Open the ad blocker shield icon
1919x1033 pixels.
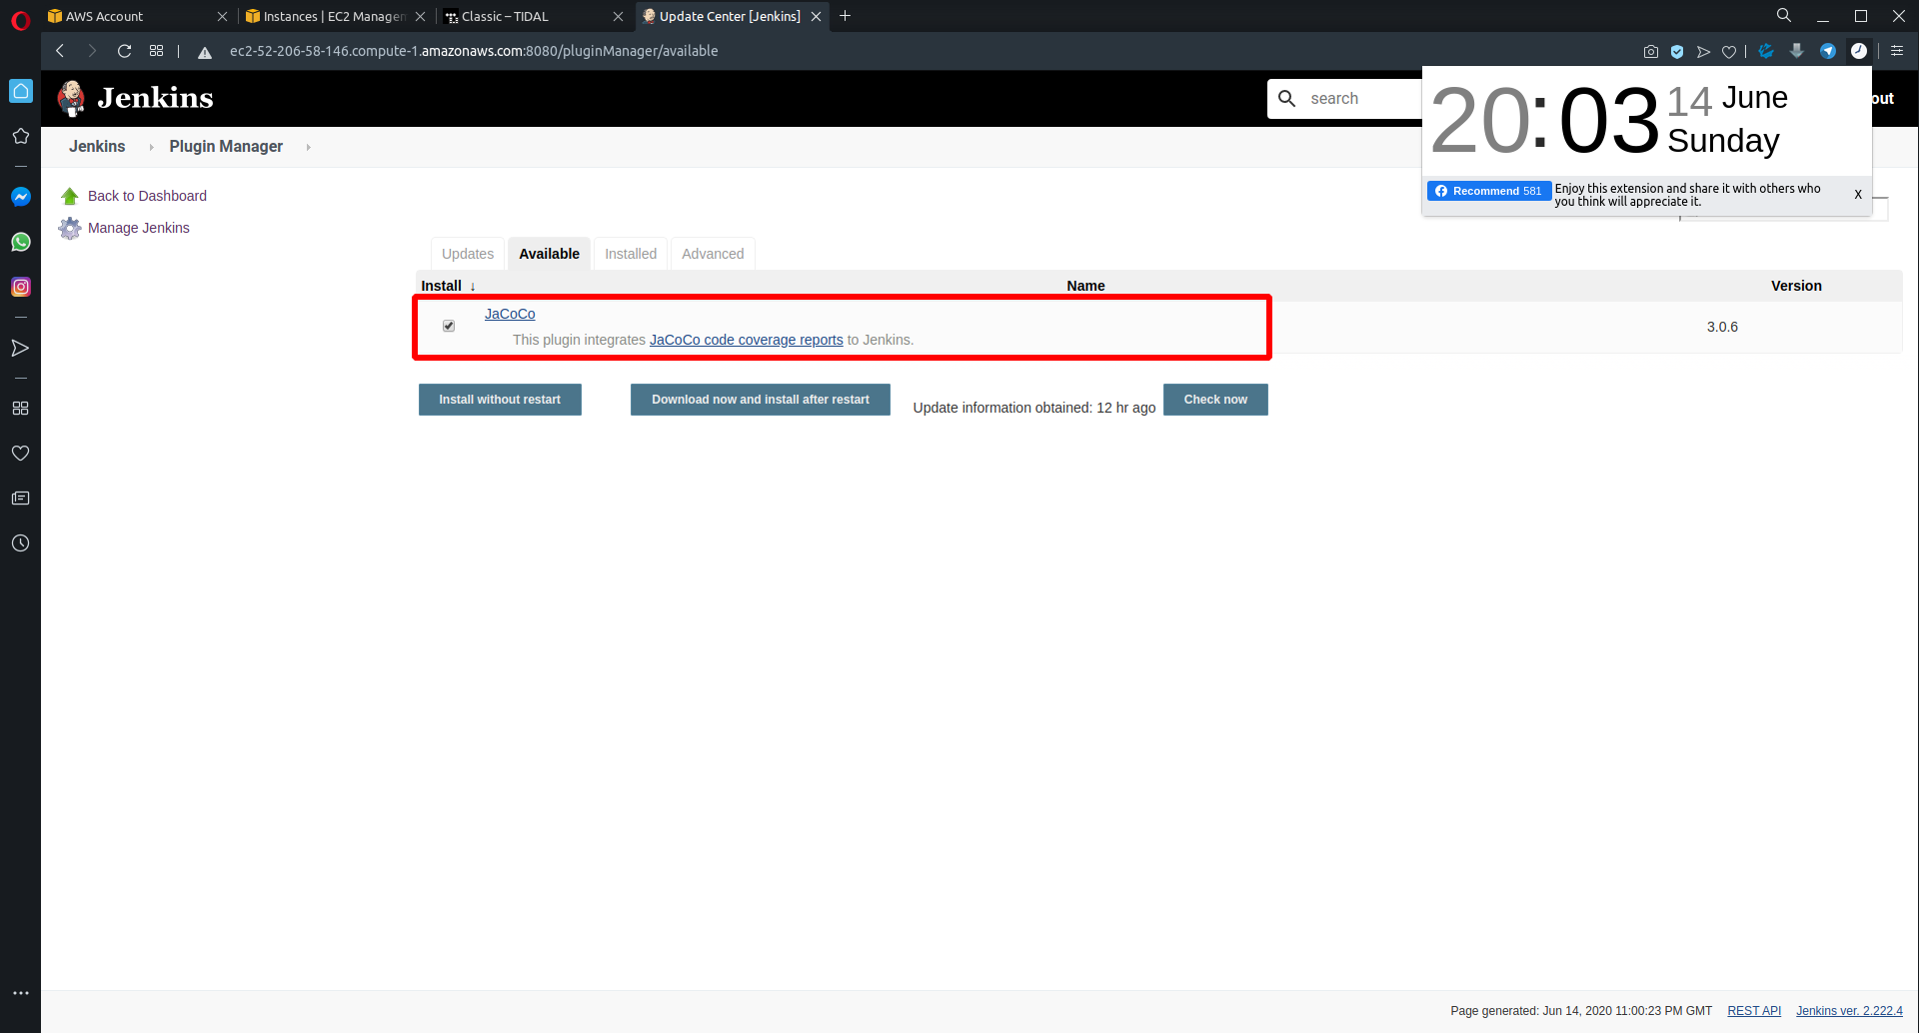(1677, 51)
